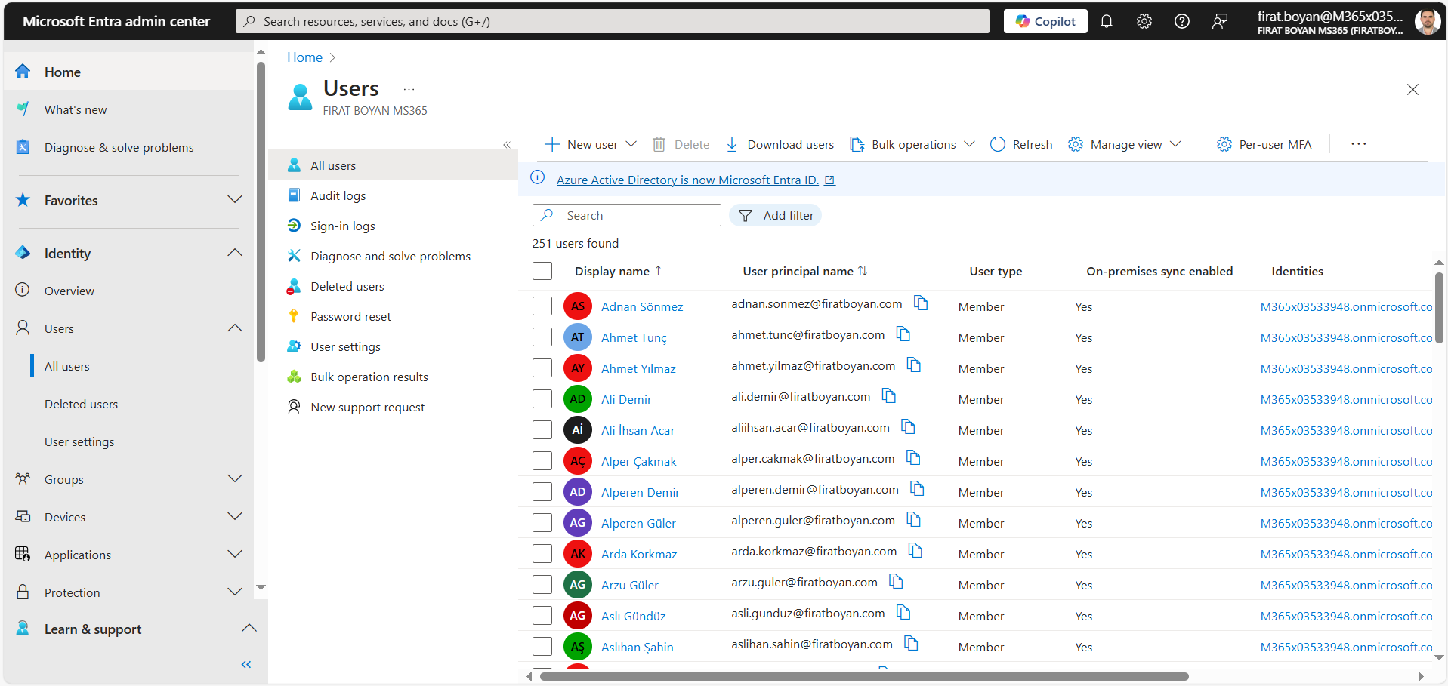Viewport: 1448px width, 686px height.
Task: Click the Per-user MFA gear icon
Action: click(x=1224, y=144)
